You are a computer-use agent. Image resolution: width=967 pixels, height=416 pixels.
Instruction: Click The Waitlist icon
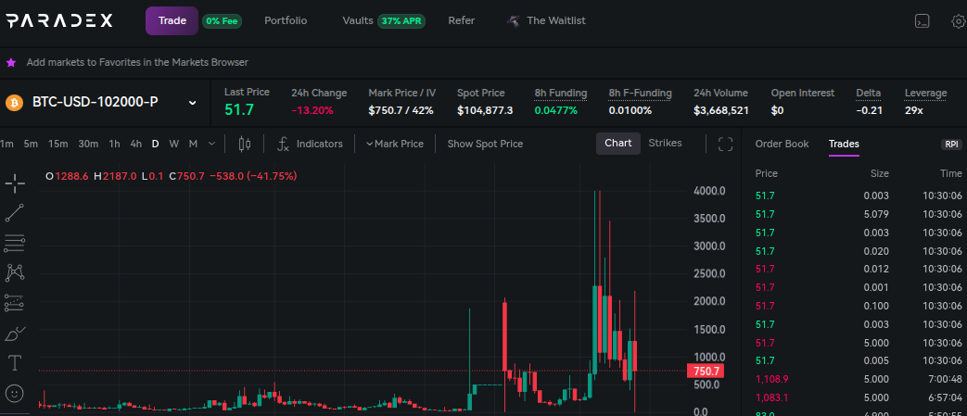pos(513,21)
